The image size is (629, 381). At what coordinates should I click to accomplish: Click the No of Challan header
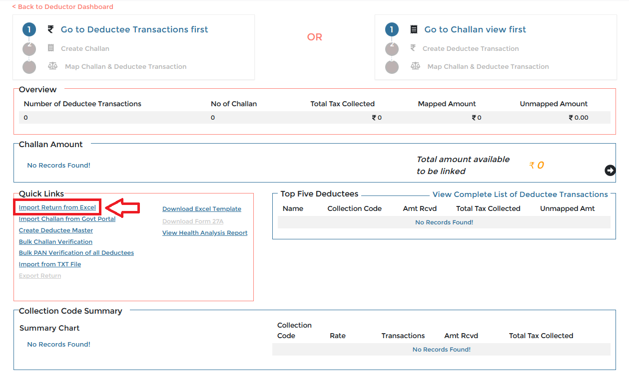tap(234, 104)
